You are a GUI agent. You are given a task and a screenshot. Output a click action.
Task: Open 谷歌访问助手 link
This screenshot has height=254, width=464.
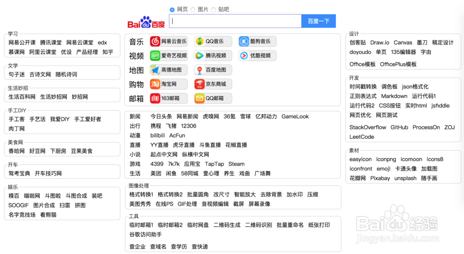tap(145, 234)
